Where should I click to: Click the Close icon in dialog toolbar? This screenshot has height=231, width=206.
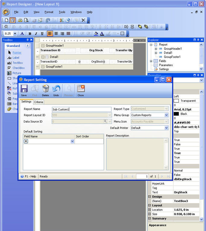tap(81, 90)
